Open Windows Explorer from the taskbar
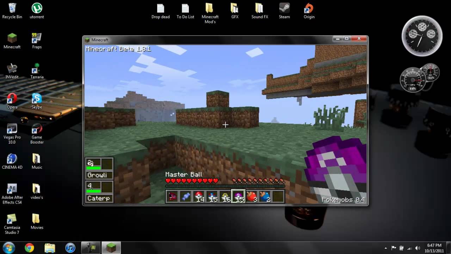The width and height of the screenshot is (451, 254). point(50,248)
